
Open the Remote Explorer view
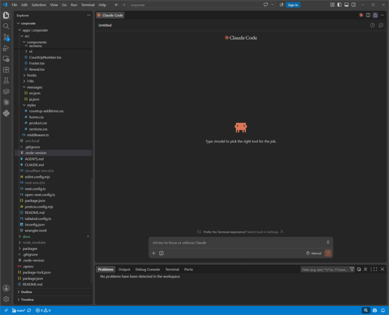tap(6, 59)
